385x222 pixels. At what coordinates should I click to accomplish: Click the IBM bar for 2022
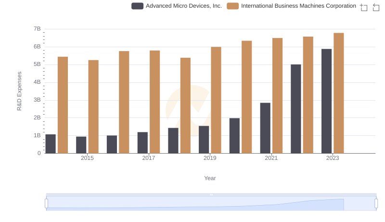308,95
